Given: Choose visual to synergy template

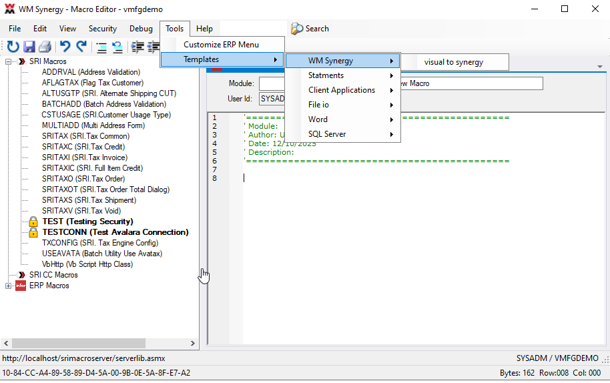Looking at the screenshot, I should tap(454, 62).
